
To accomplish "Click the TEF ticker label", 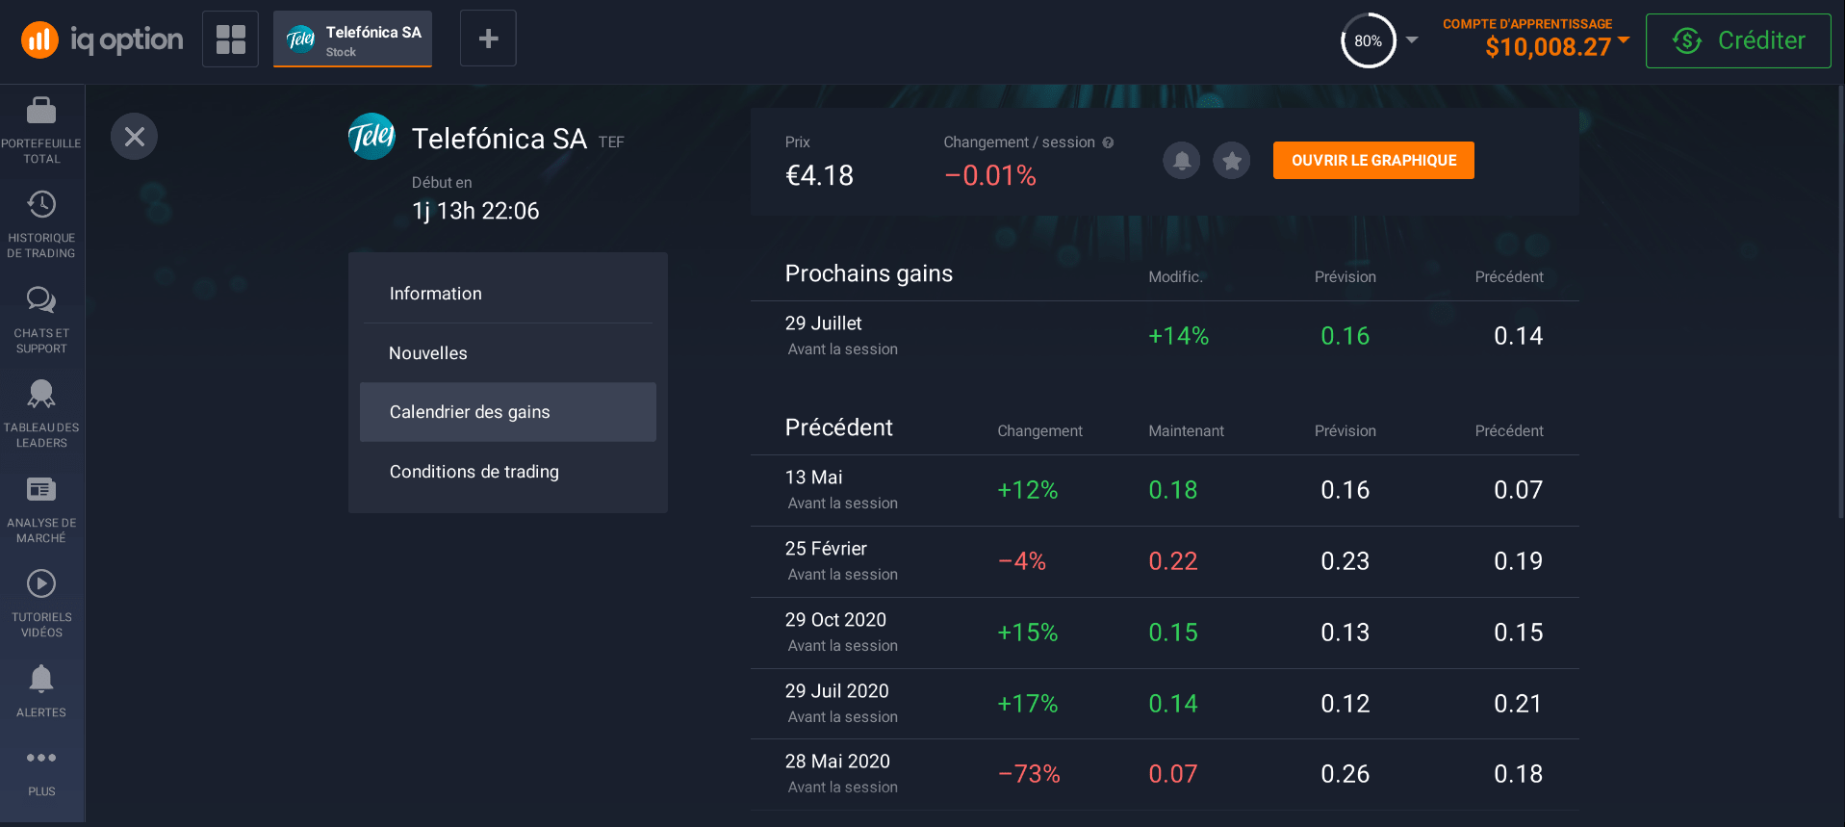I will pyautogui.click(x=611, y=142).
